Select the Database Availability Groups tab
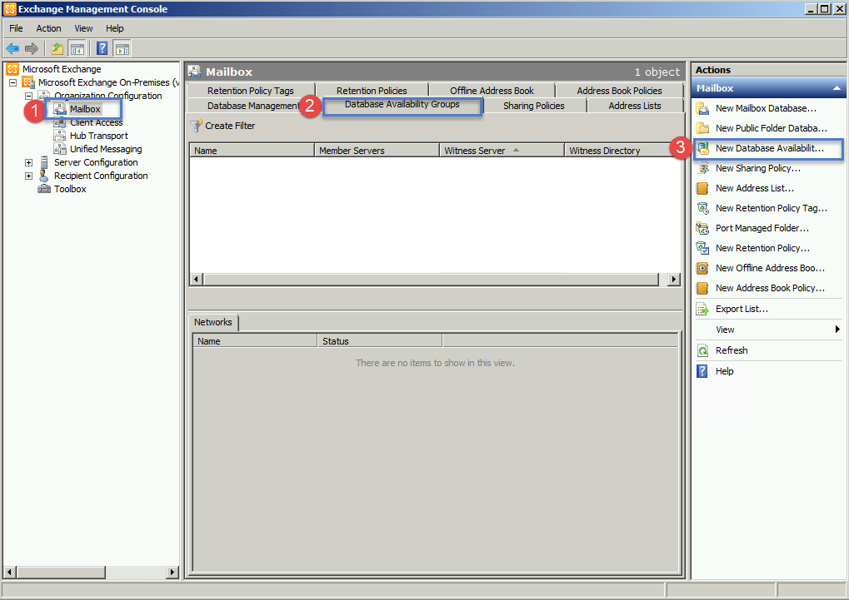The width and height of the screenshot is (849, 600). pyautogui.click(x=402, y=104)
